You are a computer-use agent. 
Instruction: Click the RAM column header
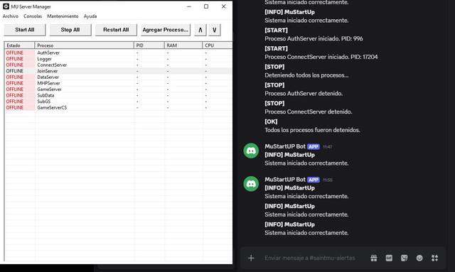click(183, 45)
